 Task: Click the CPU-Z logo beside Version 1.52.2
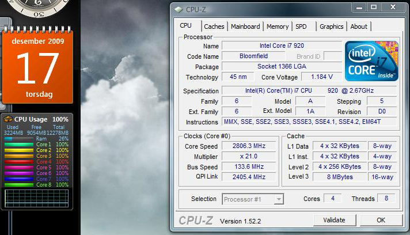click(196, 221)
